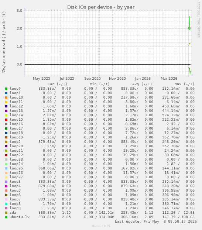Select the 'loop6' legend label

tap(15, 195)
